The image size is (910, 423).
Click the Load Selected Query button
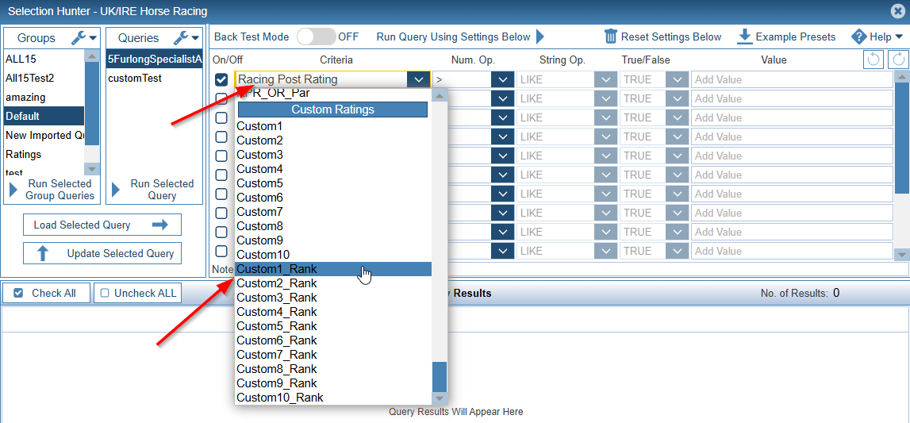coord(102,225)
